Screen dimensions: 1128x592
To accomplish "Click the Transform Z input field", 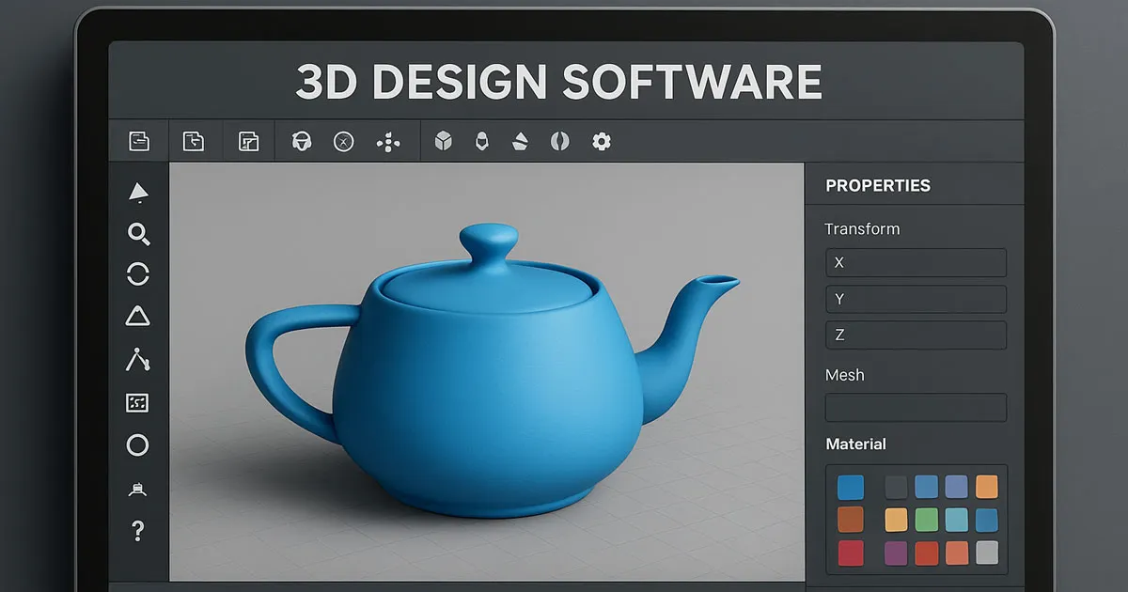I will point(916,335).
